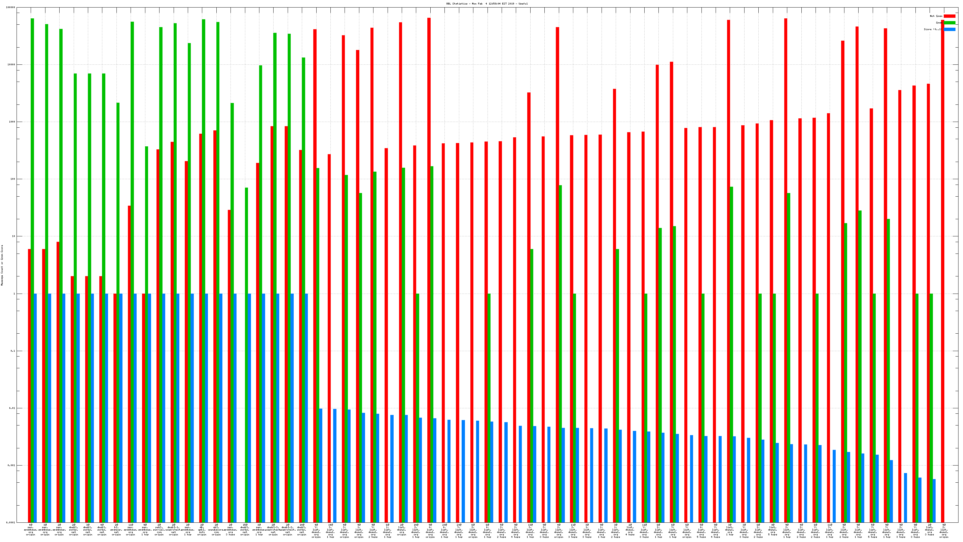Click the Not Spam legend text

tap(936, 16)
